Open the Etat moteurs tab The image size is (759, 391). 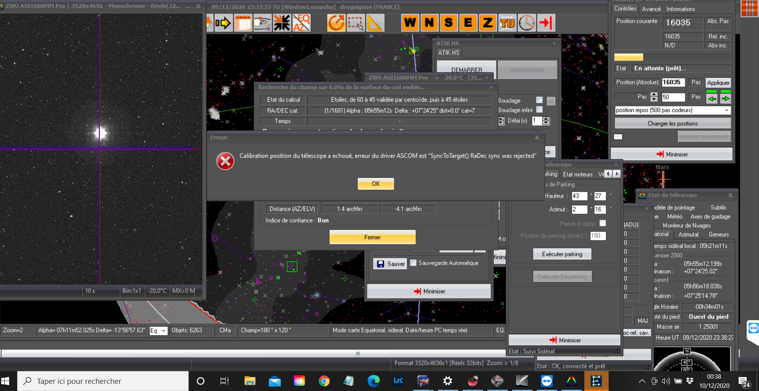point(578,174)
